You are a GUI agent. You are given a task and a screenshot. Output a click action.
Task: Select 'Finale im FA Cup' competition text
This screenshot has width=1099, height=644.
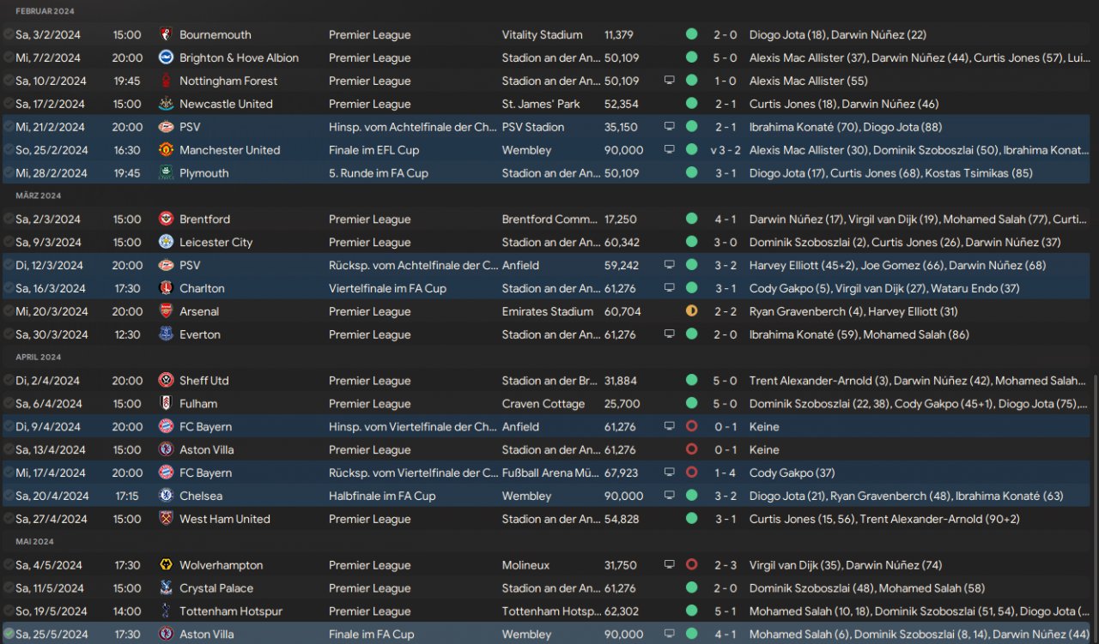coord(371,635)
